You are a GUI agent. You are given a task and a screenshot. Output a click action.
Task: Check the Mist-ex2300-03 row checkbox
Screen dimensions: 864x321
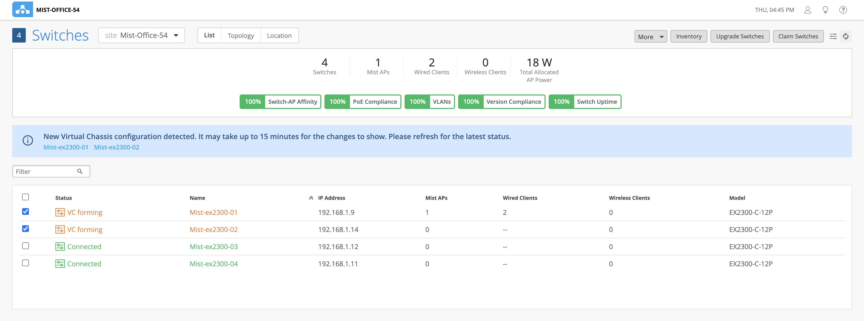(25, 246)
